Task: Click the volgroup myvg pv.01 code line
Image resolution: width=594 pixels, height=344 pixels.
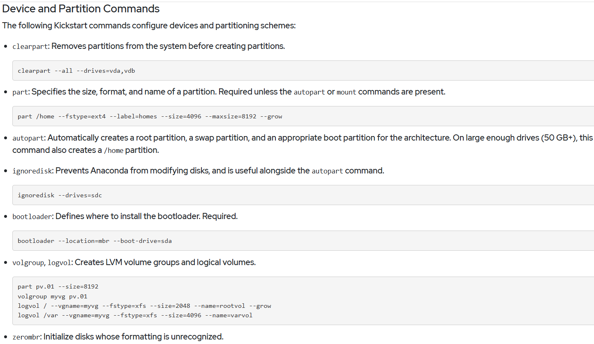Action: click(x=53, y=296)
